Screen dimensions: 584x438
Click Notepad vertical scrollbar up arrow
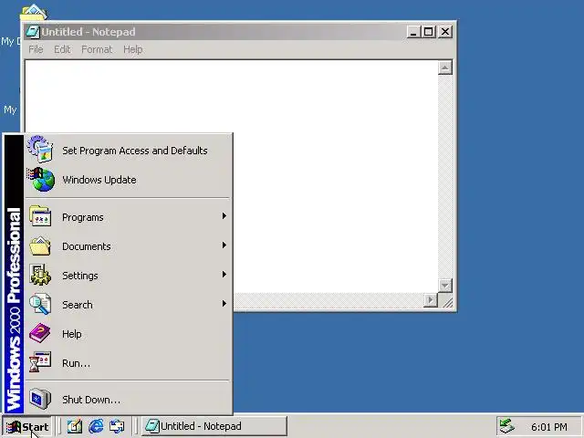(x=445, y=68)
